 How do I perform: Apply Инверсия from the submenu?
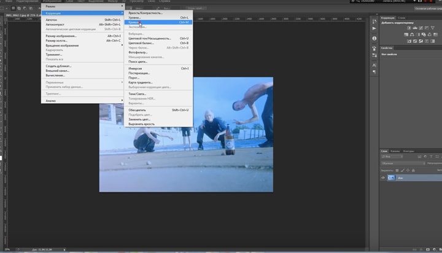[x=158, y=69]
